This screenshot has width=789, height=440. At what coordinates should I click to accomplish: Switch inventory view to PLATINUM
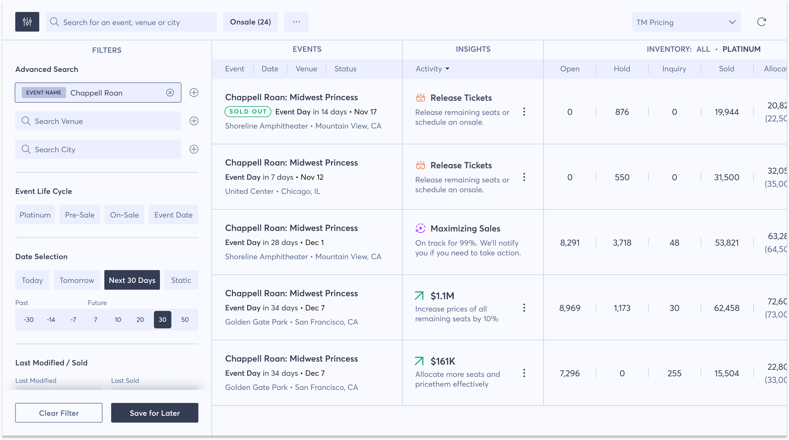741,49
